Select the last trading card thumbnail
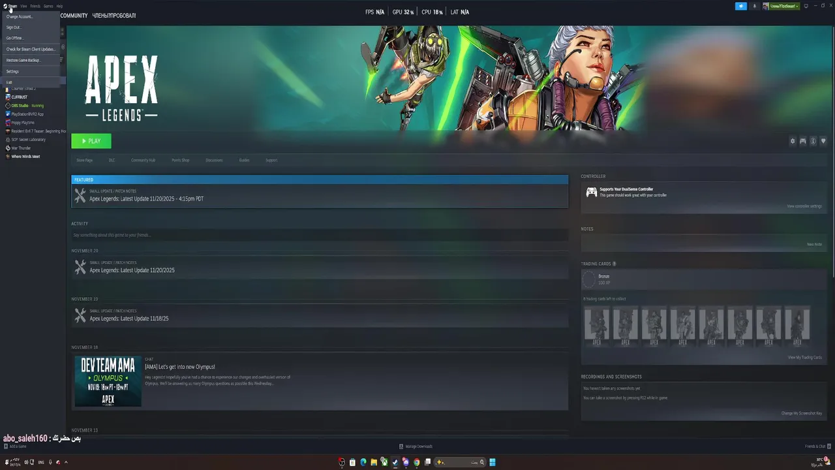The width and height of the screenshot is (835, 470). coord(797,326)
